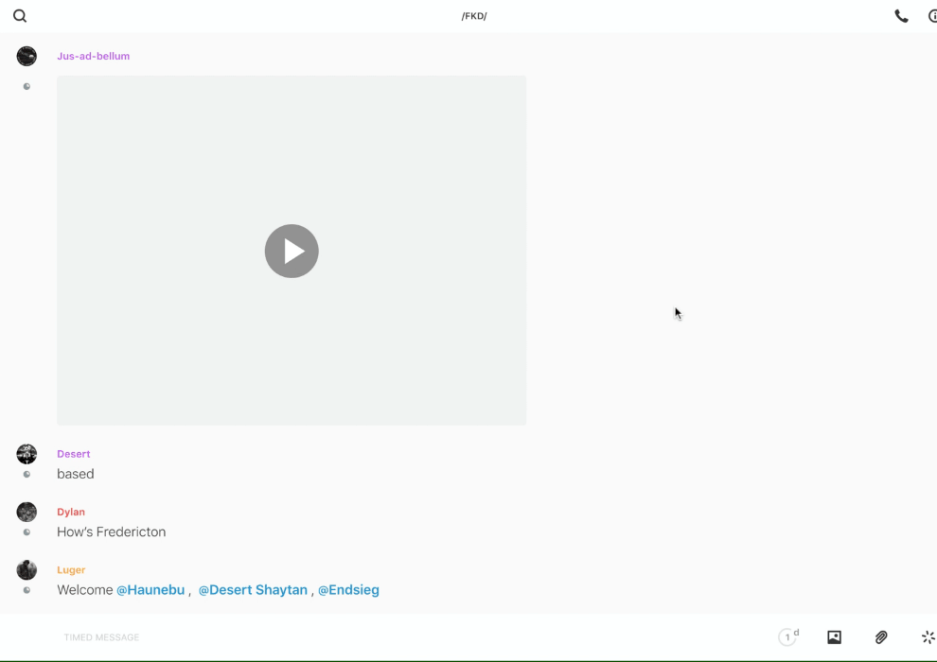Click the @Endsieg mention
937x662 pixels.
(x=348, y=590)
